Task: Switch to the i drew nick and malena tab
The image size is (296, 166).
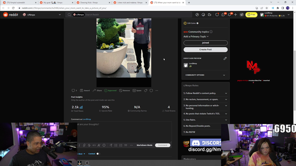Action: [x=130, y=3]
